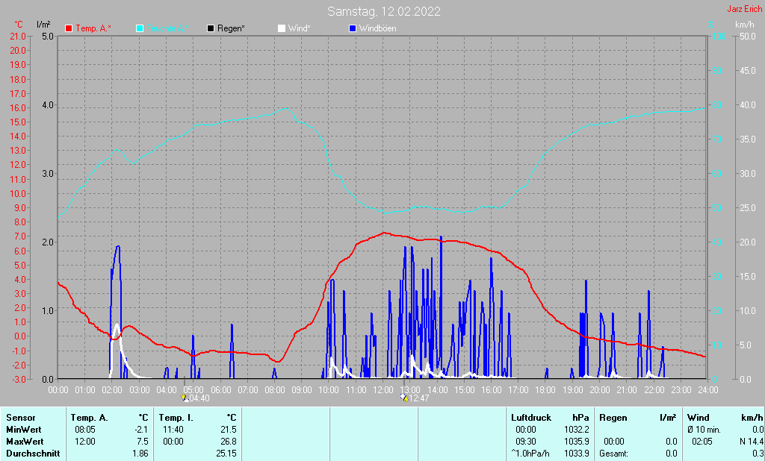The width and height of the screenshot is (765, 461).
Task: Click the 'km/h' axis unit above the chart
Action: 745,25
